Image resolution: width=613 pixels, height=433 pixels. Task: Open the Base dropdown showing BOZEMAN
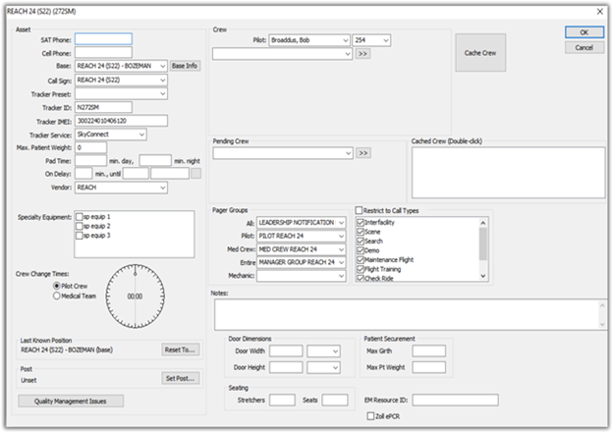click(x=121, y=66)
